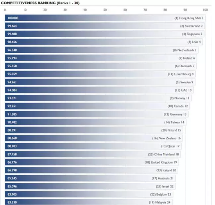This screenshot has height=205, width=215.
Task: Select the Ireland ranking bar
Action: pyautogui.click(x=101, y=58)
